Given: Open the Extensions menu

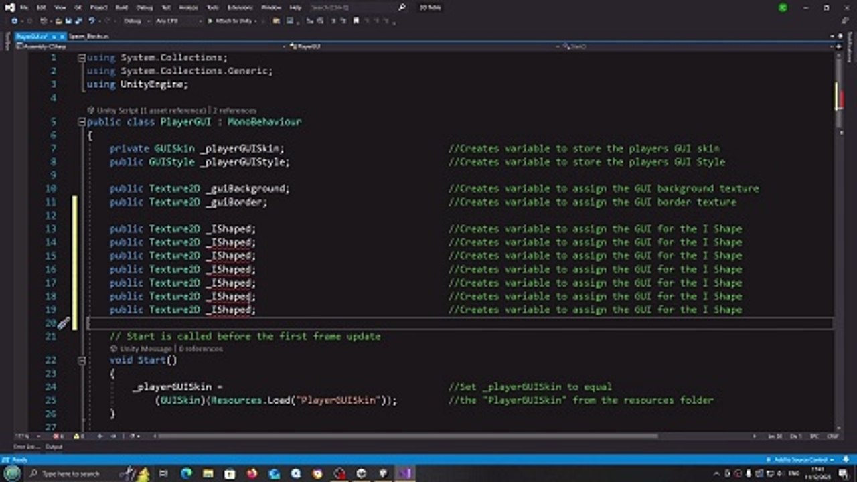Looking at the screenshot, I should click(x=240, y=7).
